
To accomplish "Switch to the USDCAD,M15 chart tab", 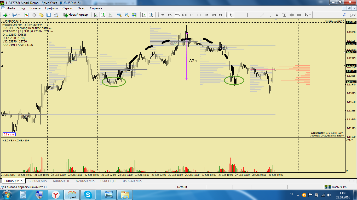I will point(132,181).
